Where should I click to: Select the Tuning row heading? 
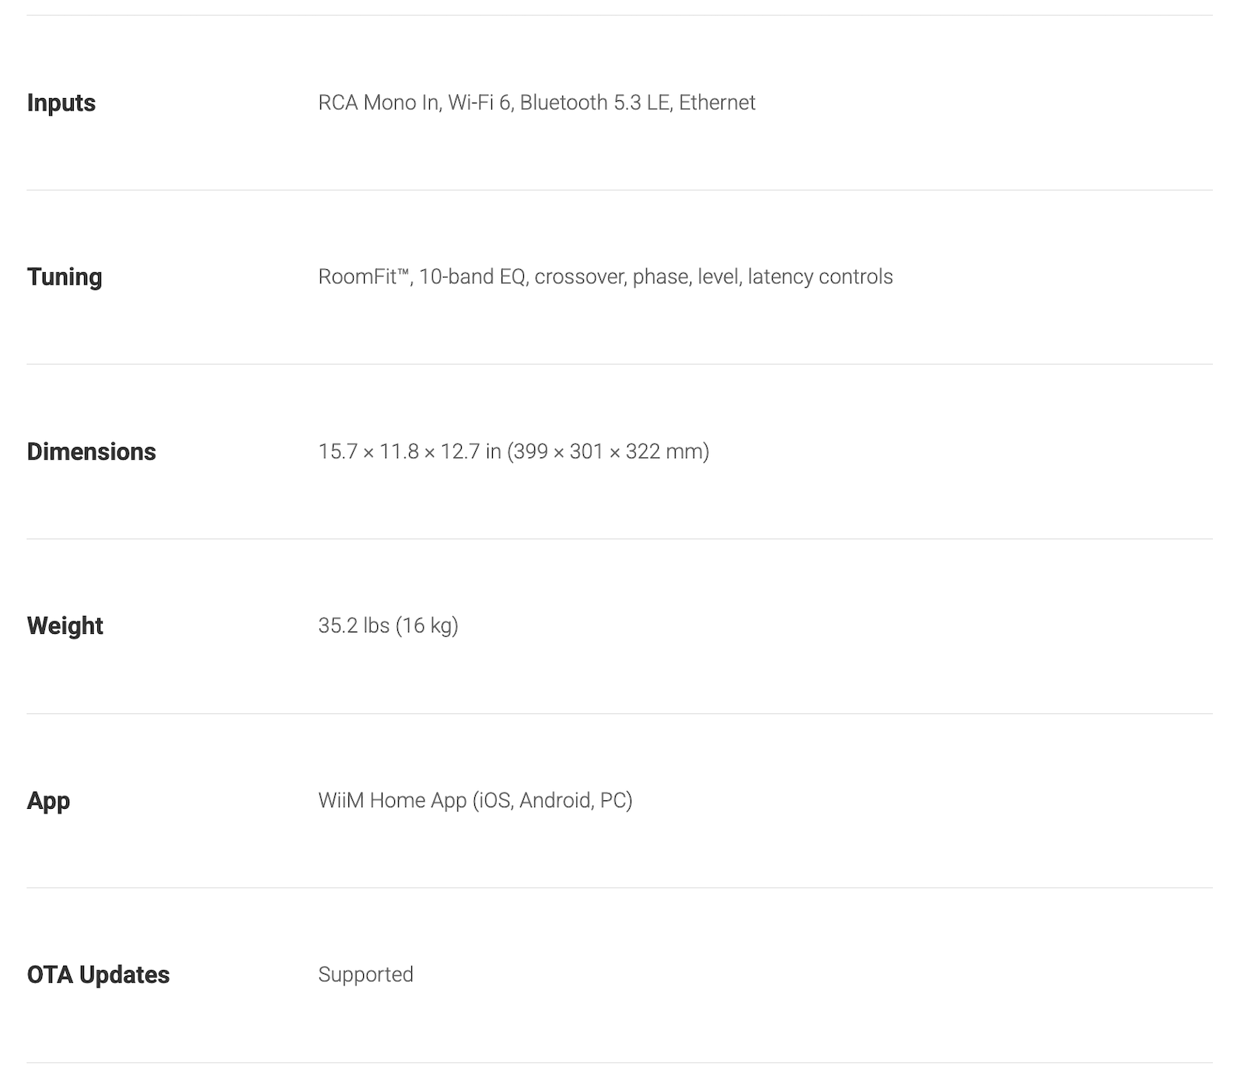coord(65,277)
